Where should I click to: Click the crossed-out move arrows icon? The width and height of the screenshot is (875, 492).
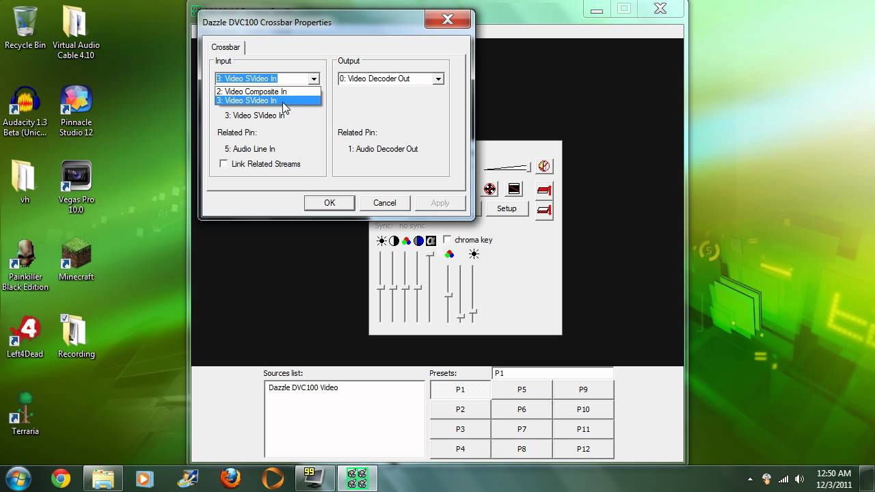pyautogui.click(x=490, y=189)
